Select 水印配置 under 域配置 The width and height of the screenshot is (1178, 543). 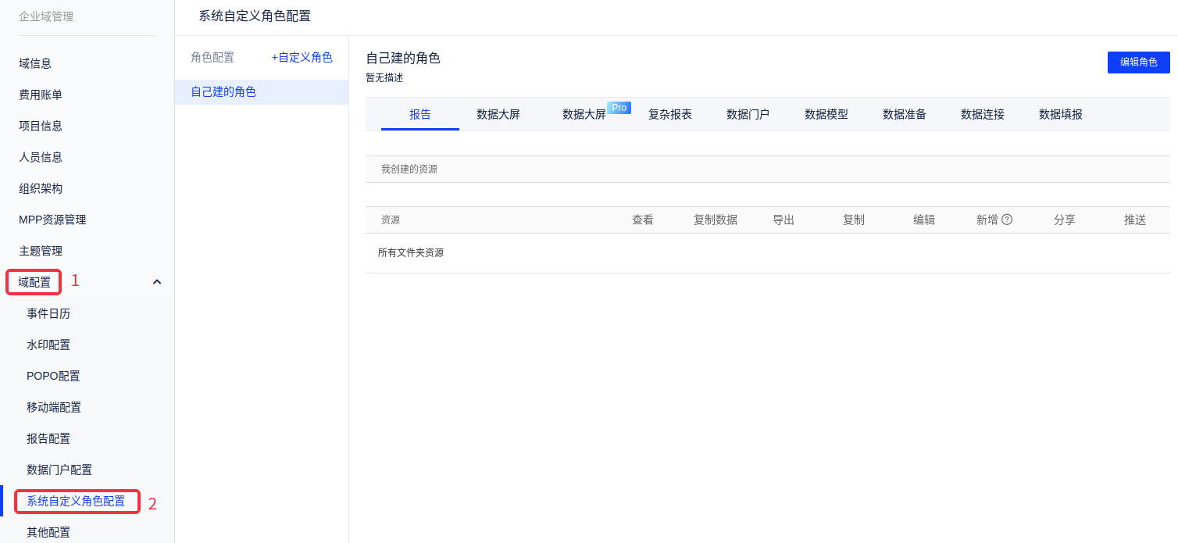click(x=48, y=345)
